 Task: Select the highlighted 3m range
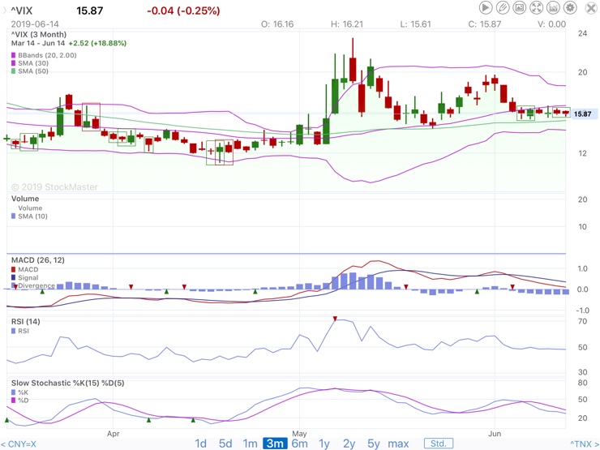coord(275,444)
